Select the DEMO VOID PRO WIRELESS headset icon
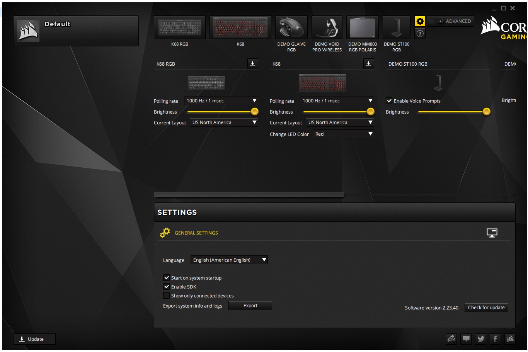 (327, 27)
